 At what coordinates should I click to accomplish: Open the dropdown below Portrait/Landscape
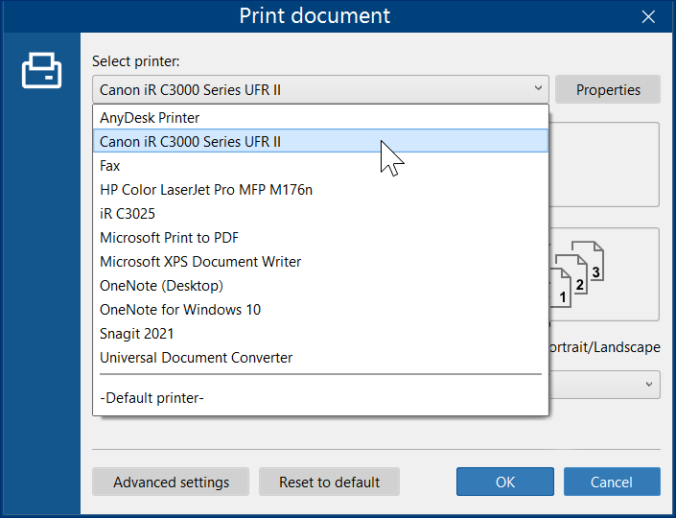tap(605, 385)
